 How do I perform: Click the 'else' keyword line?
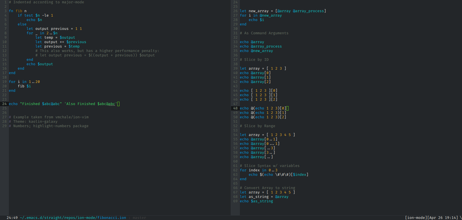pyautogui.click(x=22, y=24)
